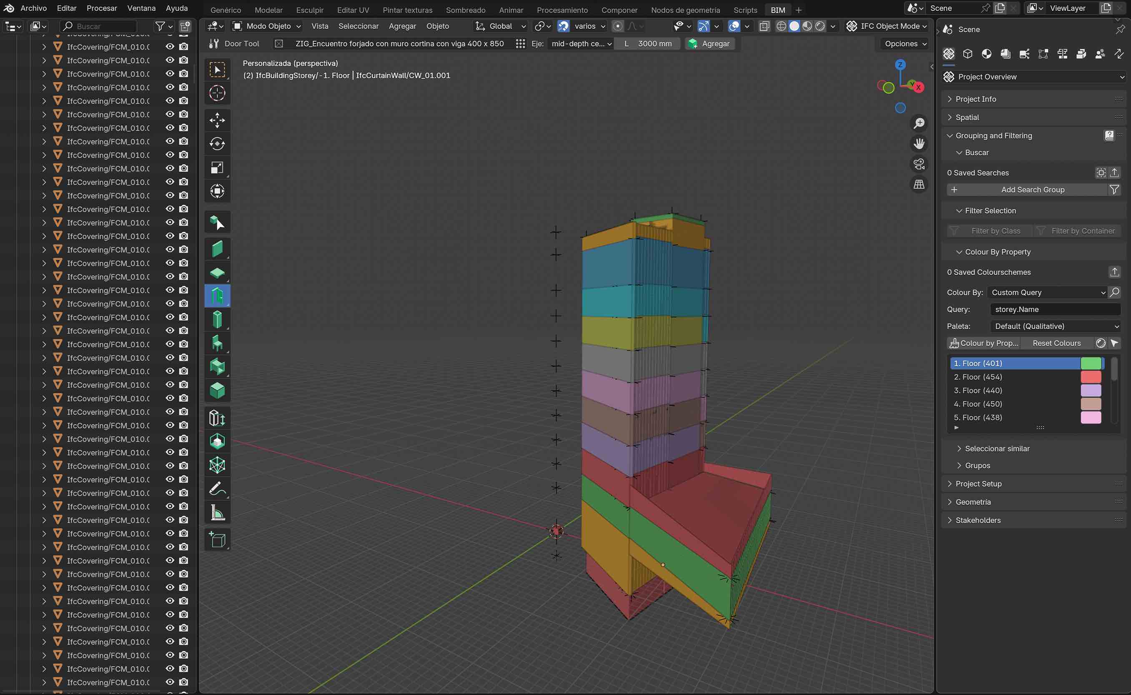Click the Saved Colourschemes export icon
Image resolution: width=1131 pixels, height=695 pixels.
pos(1114,272)
